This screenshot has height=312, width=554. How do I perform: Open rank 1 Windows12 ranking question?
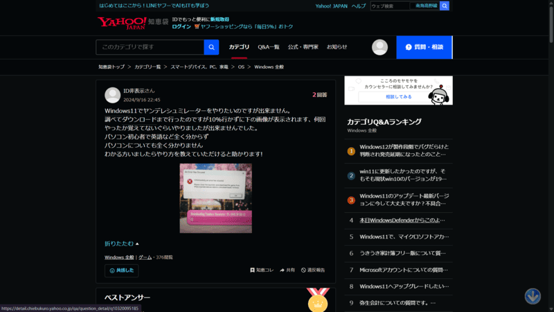pyautogui.click(x=404, y=151)
